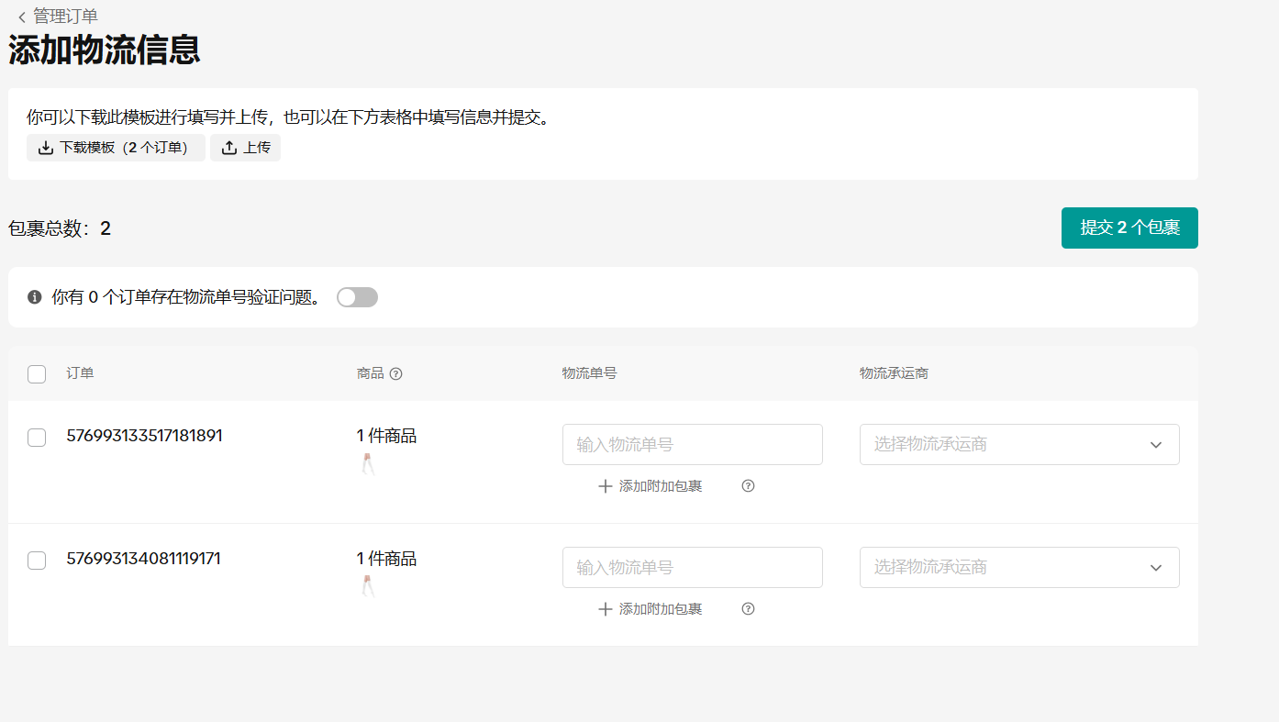Open 选择物流承运商 dropdown for second order
The width and height of the screenshot is (1279, 722).
tap(1018, 568)
